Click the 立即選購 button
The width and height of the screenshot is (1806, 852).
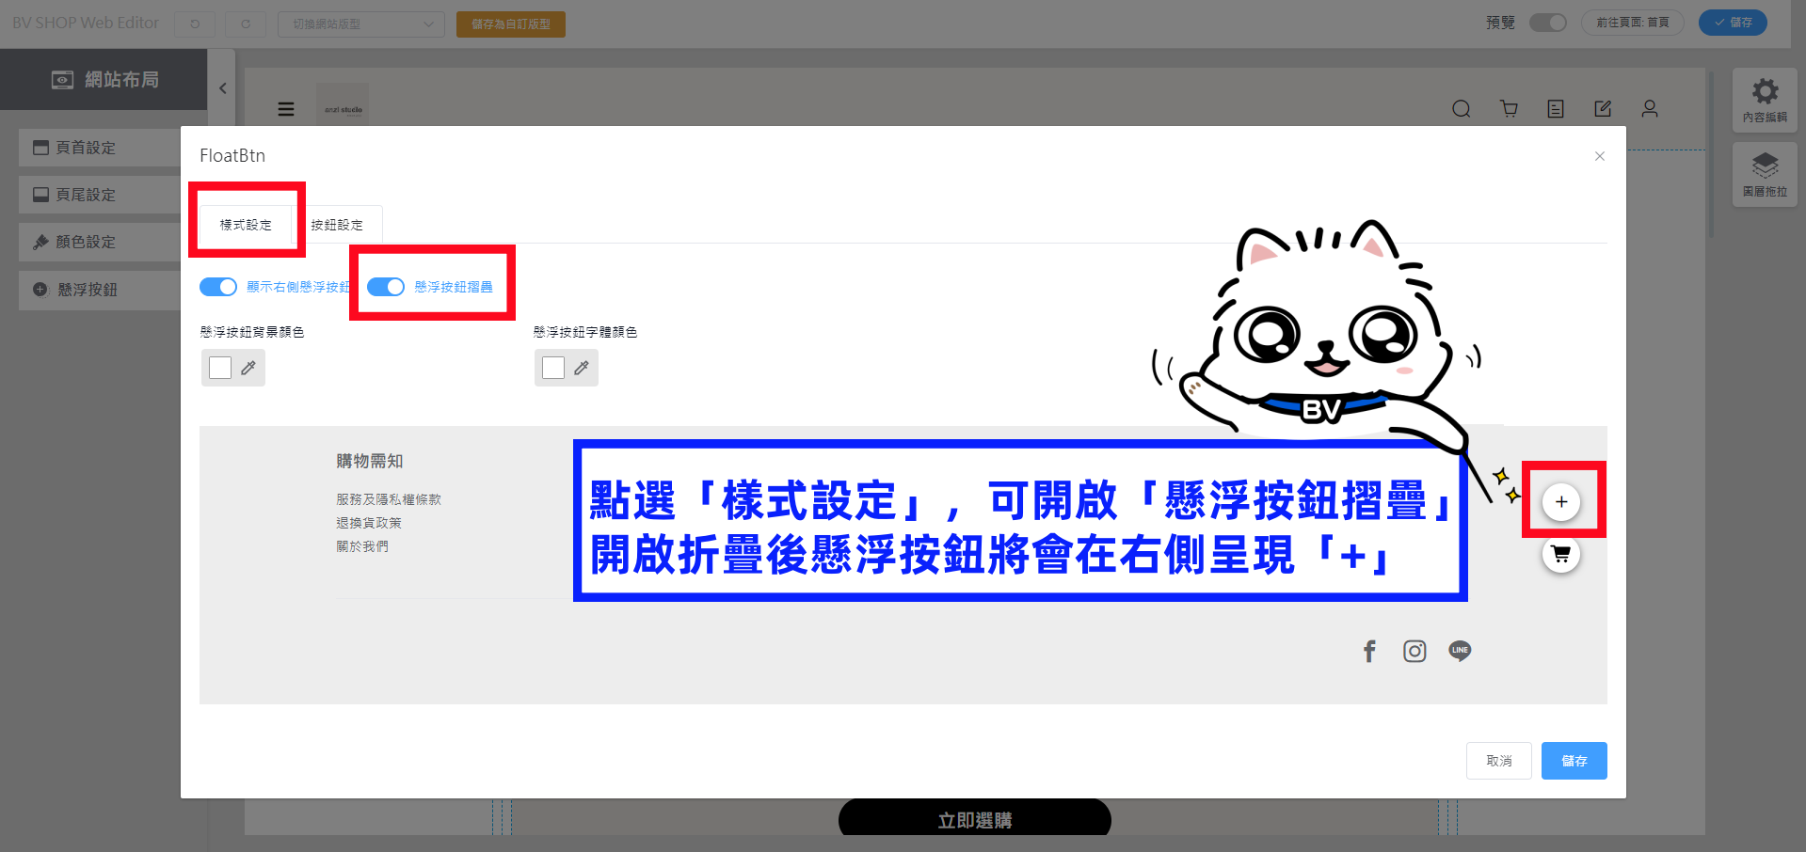[x=975, y=818]
